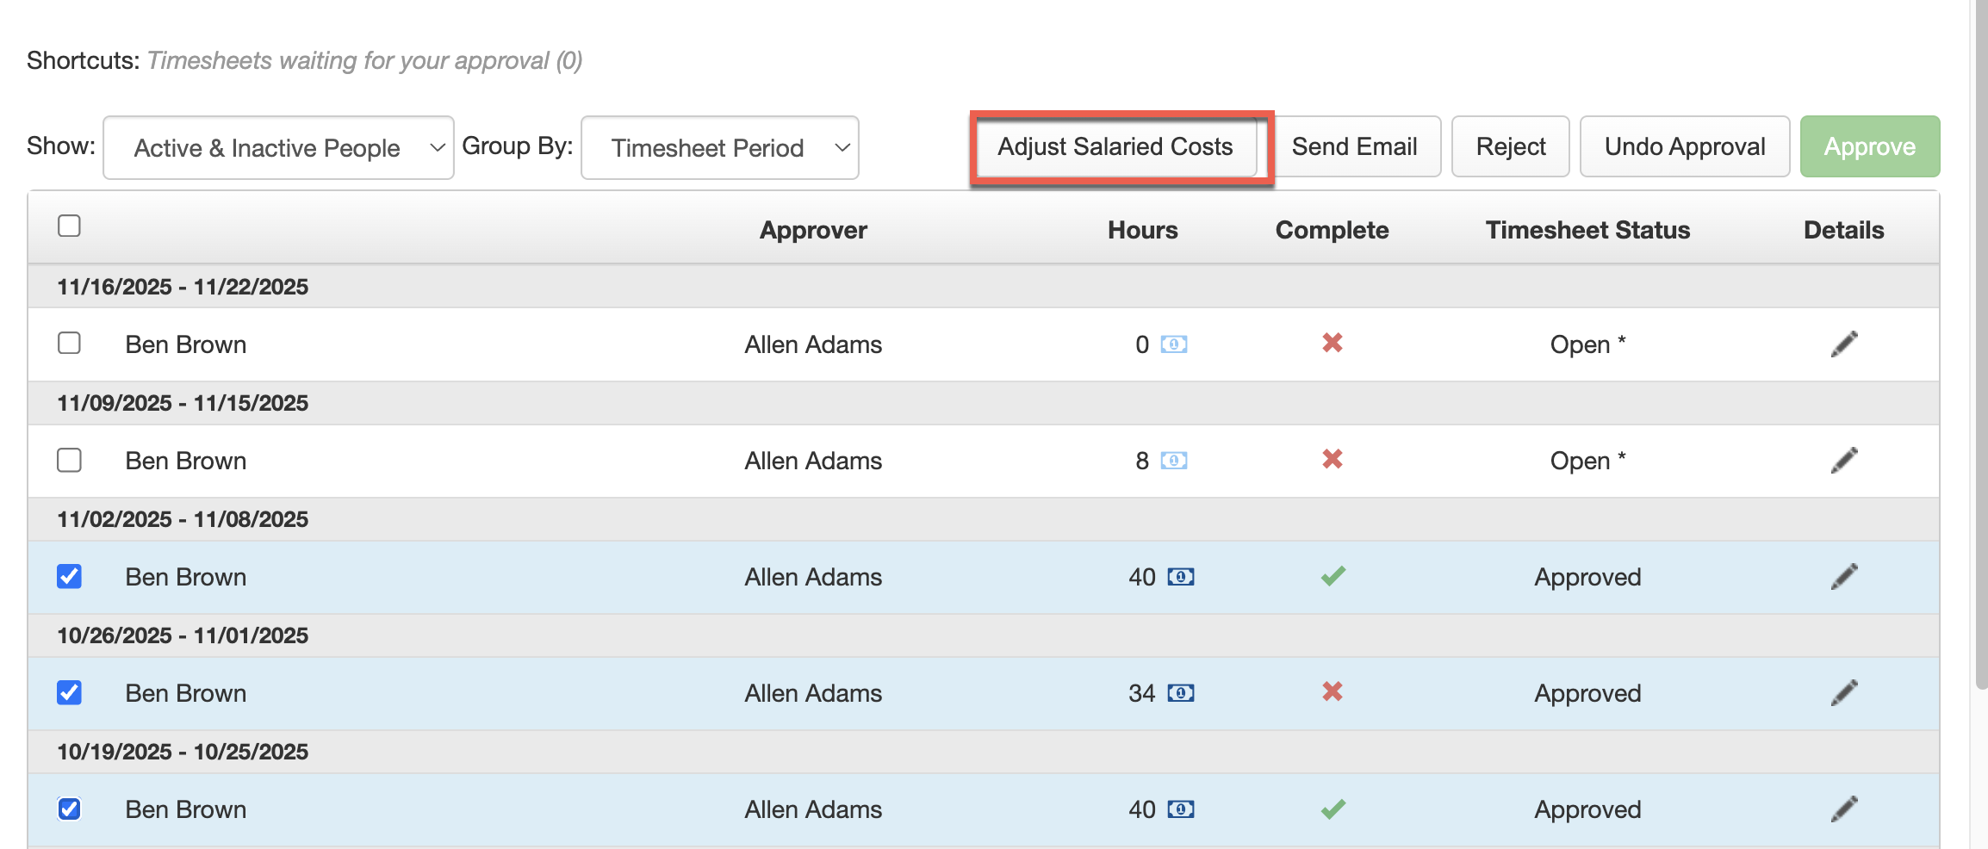Uncheck Ben Brown's 10/19/2025 timesheet checkbox
Viewport: 1988px width, 849px height.
point(69,809)
